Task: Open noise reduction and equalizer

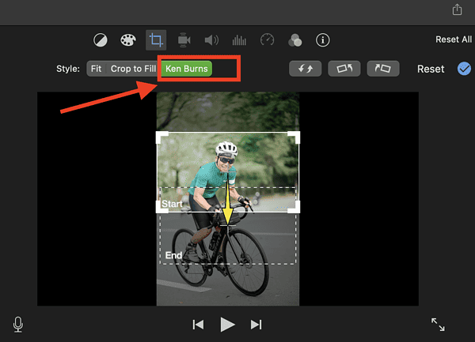Action: (x=239, y=39)
